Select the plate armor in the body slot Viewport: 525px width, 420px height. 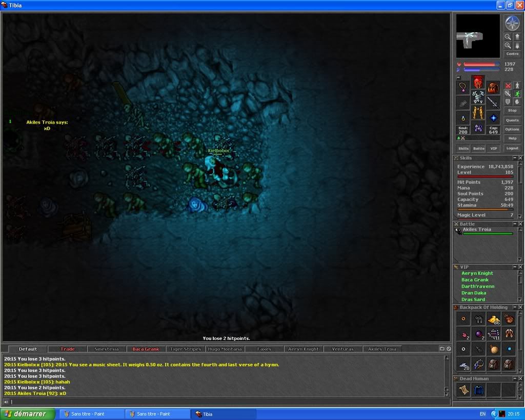pyautogui.click(x=478, y=97)
